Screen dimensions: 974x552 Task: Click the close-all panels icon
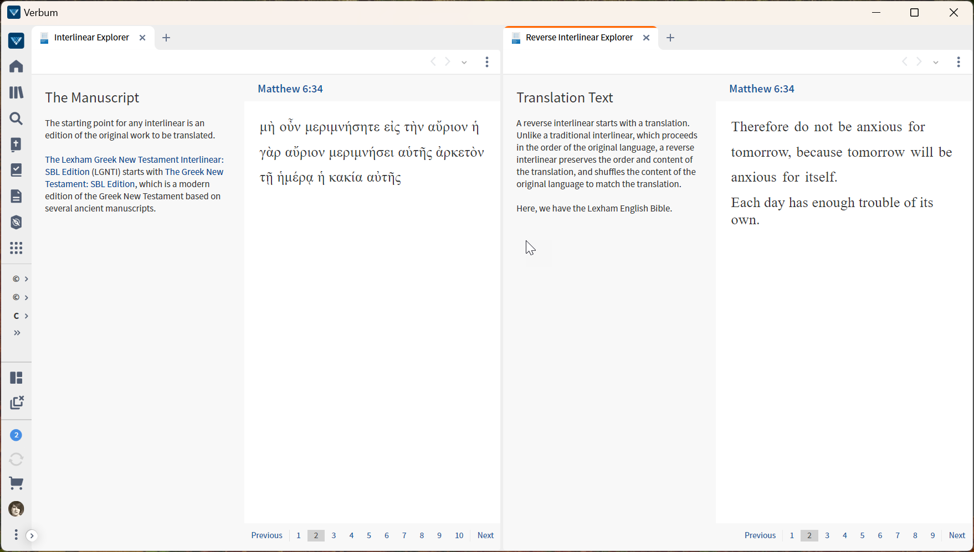click(x=17, y=403)
